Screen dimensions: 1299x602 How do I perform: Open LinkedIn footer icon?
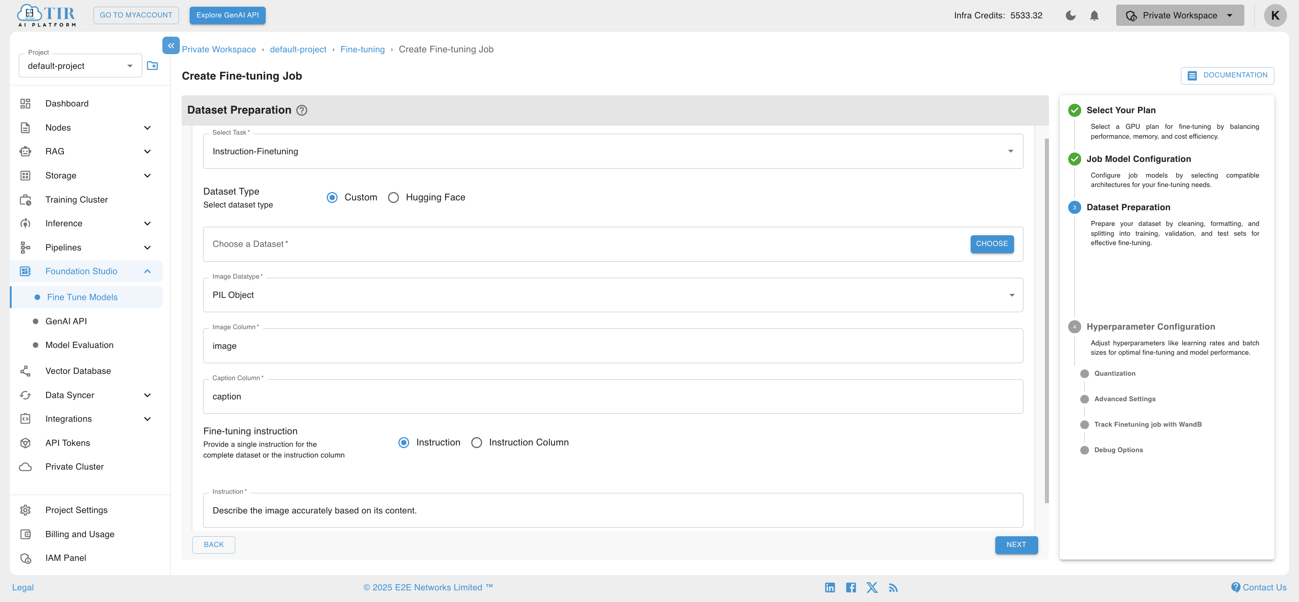[830, 587]
